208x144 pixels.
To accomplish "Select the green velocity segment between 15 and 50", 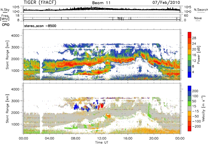I will click(190, 103).
